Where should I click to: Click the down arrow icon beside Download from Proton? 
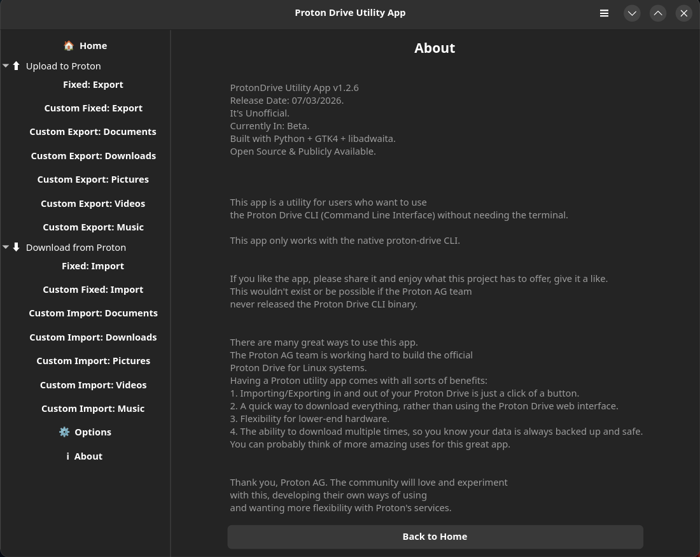click(x=17, y=248)
